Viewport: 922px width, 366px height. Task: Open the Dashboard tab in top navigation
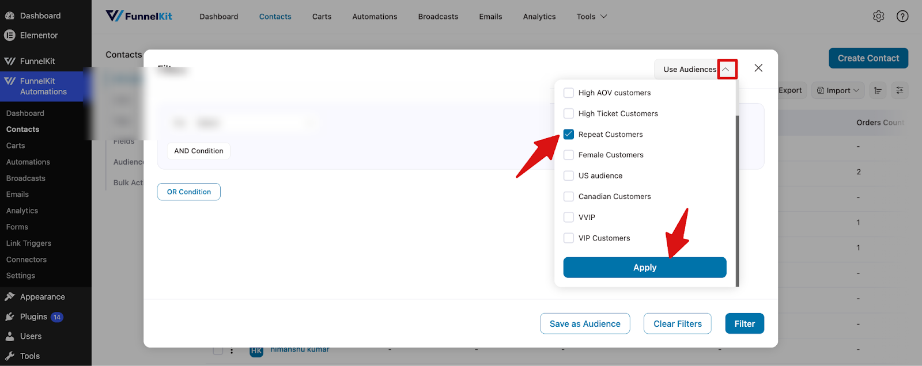point(218,17)
